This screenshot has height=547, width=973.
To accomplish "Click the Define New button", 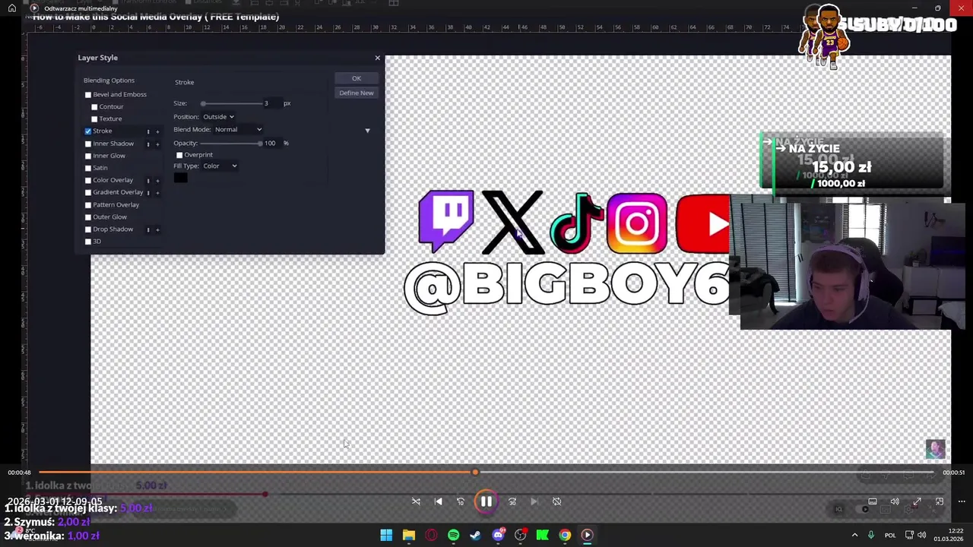I will (x=356, y=93).
